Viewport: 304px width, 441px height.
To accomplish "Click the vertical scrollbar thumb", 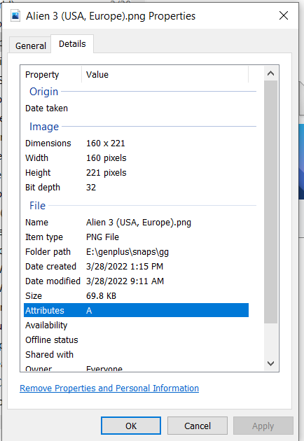I will pyautogui.click(x=270, y=202).
